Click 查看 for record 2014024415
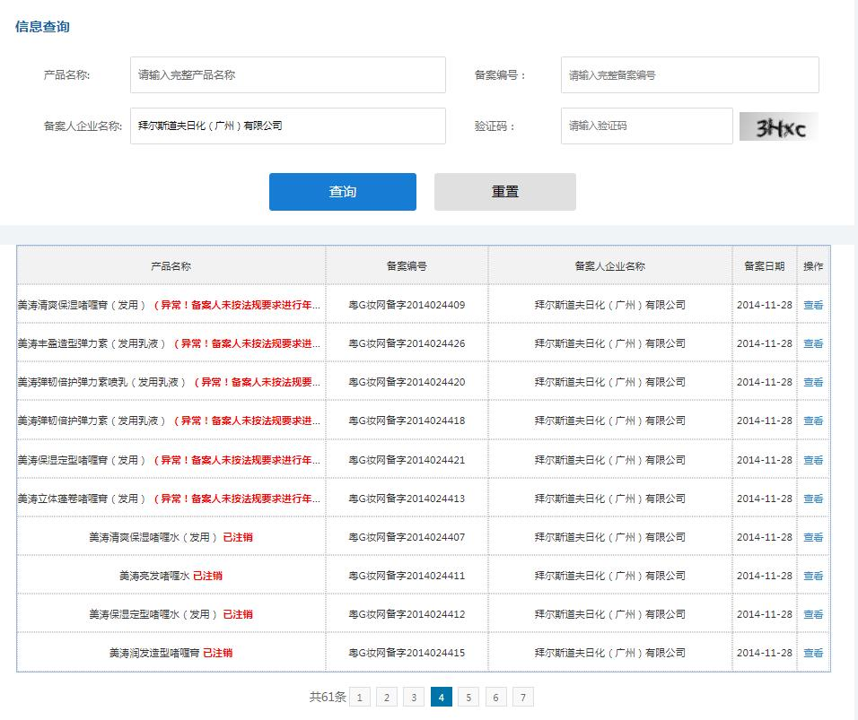The width and height of the screenshot is (858, 720). 813,653
